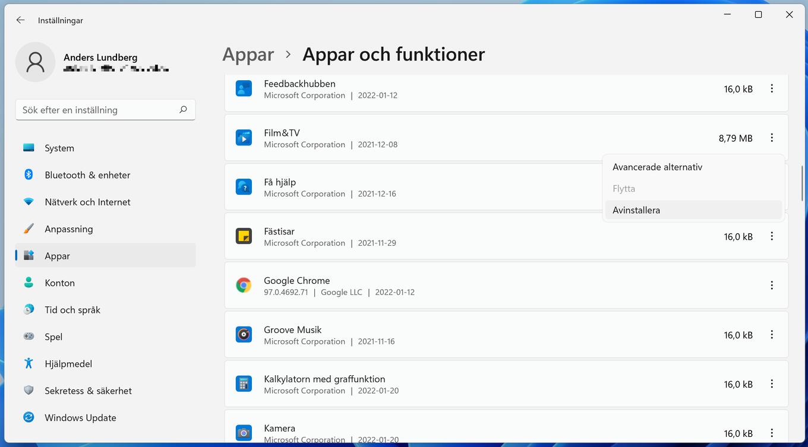Click the Fästisar app name
Image resolution: width=808 pixels, height=447 pixels.
pyautogui.click(x=279, y=231)
